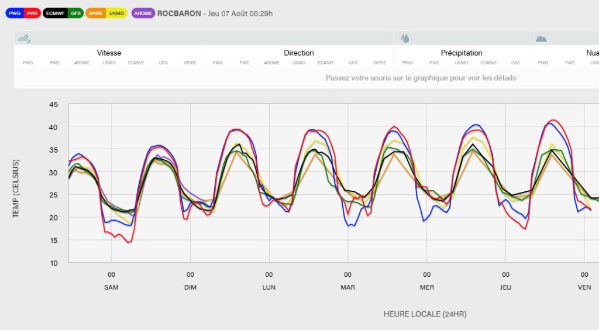Click the ROCBARON location title
599x330 pixels.
178,13
